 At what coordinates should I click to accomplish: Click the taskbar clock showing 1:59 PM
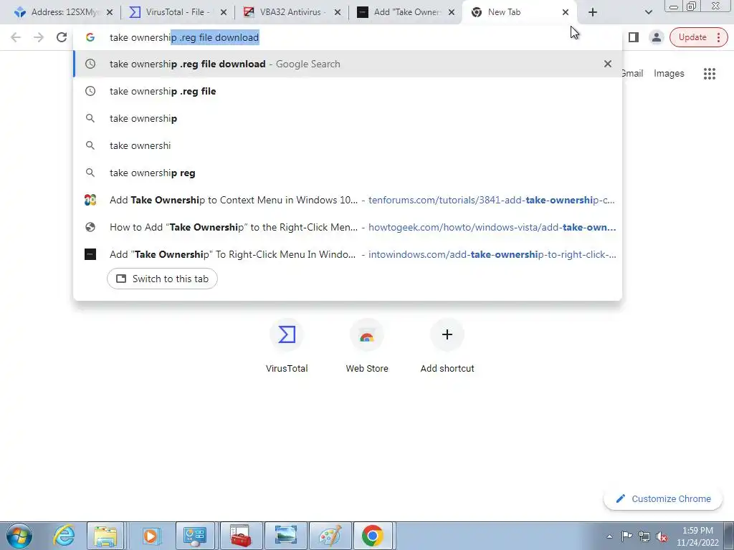point(697,536)
